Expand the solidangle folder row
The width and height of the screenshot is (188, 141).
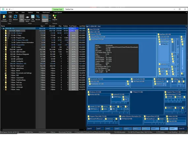[x=4, y=87]
